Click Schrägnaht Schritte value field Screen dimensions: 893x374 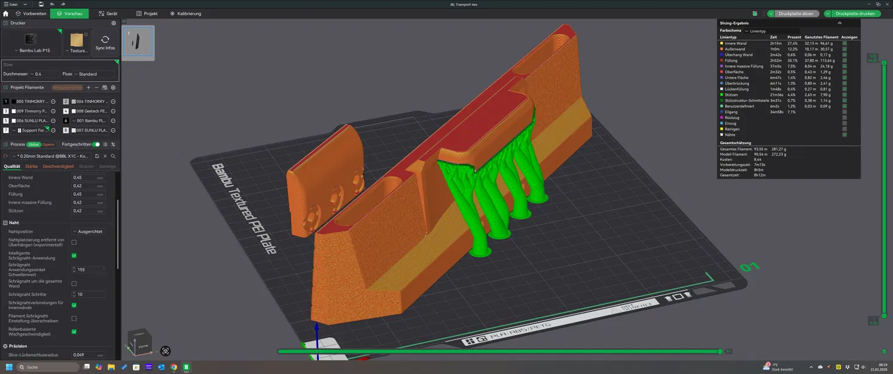coord(90,294)
